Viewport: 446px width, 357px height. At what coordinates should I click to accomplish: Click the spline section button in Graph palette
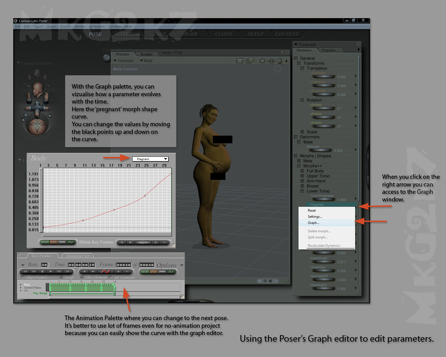[45, 242]
